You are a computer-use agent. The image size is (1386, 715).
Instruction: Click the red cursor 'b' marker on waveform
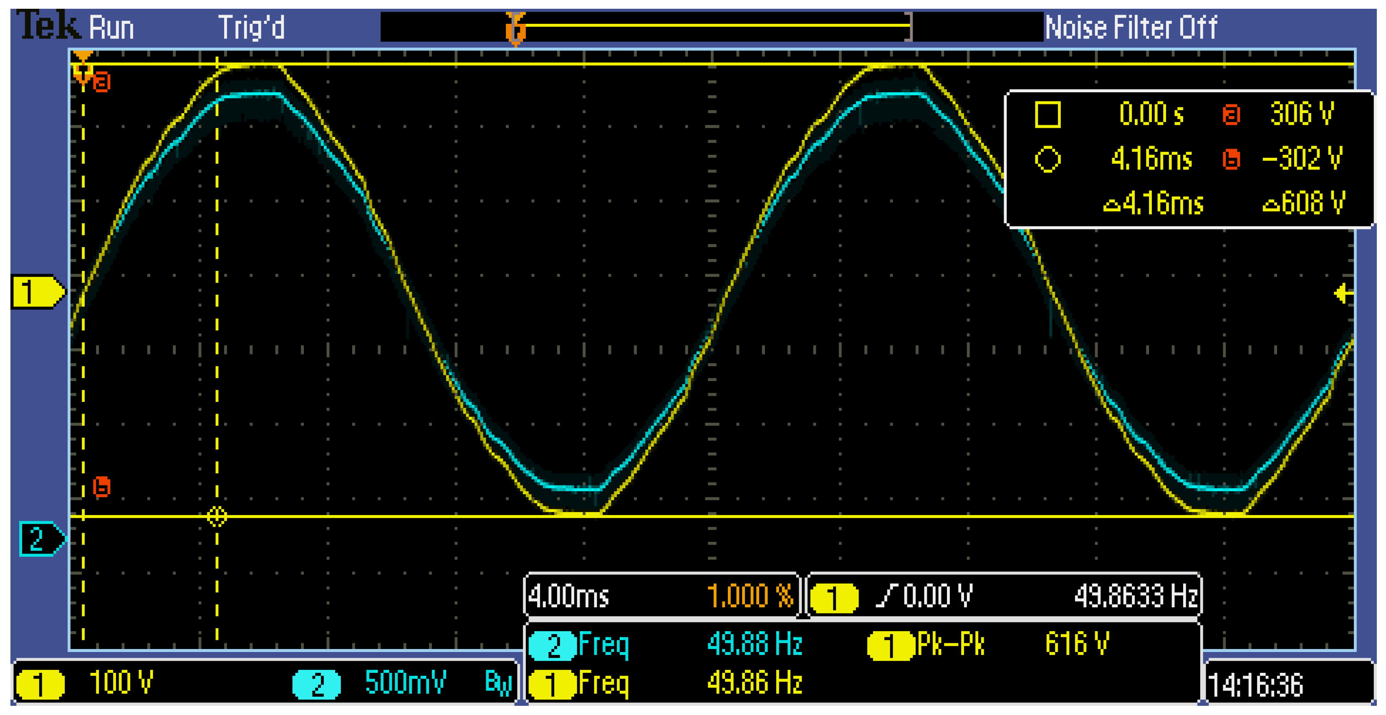tap(102, 486)
